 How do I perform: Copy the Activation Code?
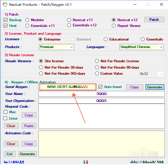[x=29, y=144]
